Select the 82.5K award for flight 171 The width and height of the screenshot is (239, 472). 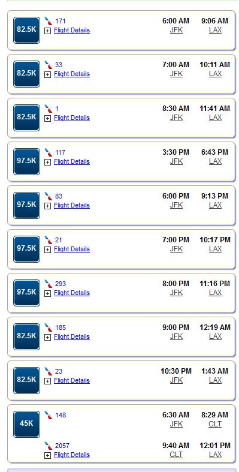tap(26, 30)
